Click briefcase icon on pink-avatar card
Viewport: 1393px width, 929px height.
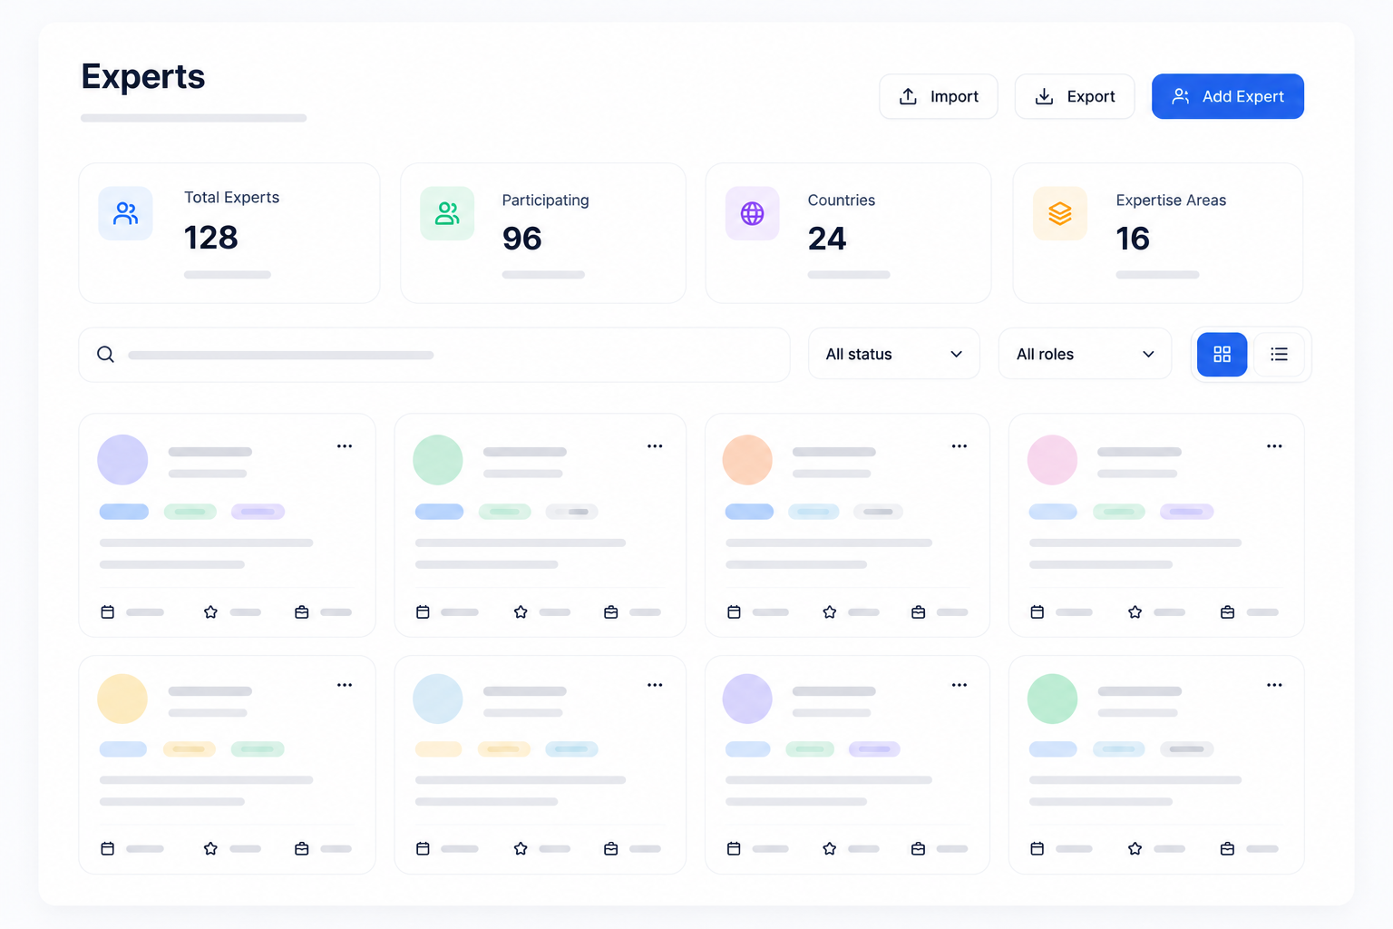pyautogui.click(x=1227, y=612)
